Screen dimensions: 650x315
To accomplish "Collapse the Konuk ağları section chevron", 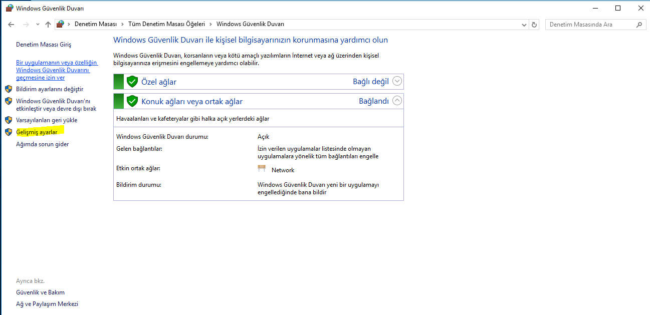I will pos(397,101).
